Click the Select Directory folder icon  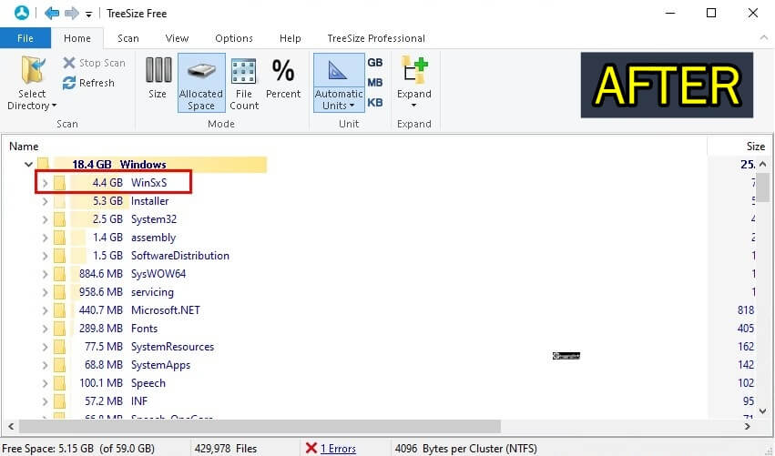pyautogui.click(x=33, y=72)
